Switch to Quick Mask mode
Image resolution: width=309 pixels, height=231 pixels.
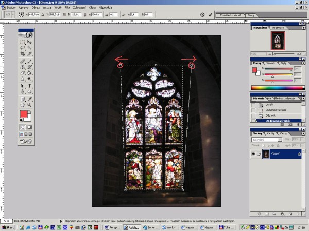30,126
